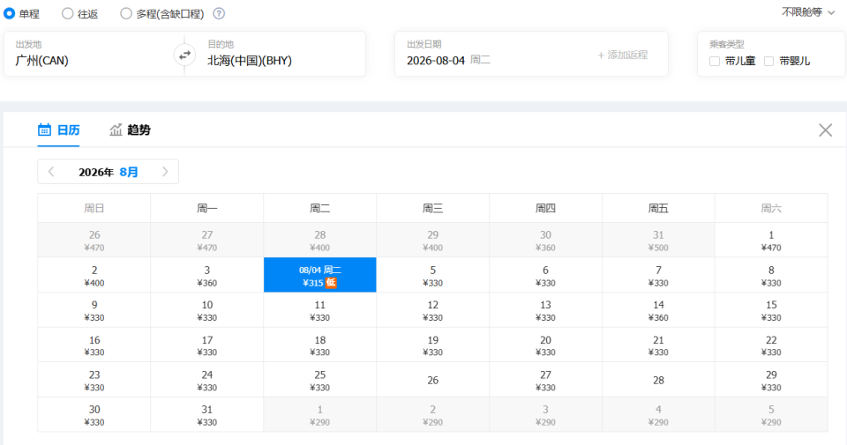Image resolution: width=847 pixels, height=445 pixels.
Task: Open the multi-trip help question mark icon
Action: (219, 13)
